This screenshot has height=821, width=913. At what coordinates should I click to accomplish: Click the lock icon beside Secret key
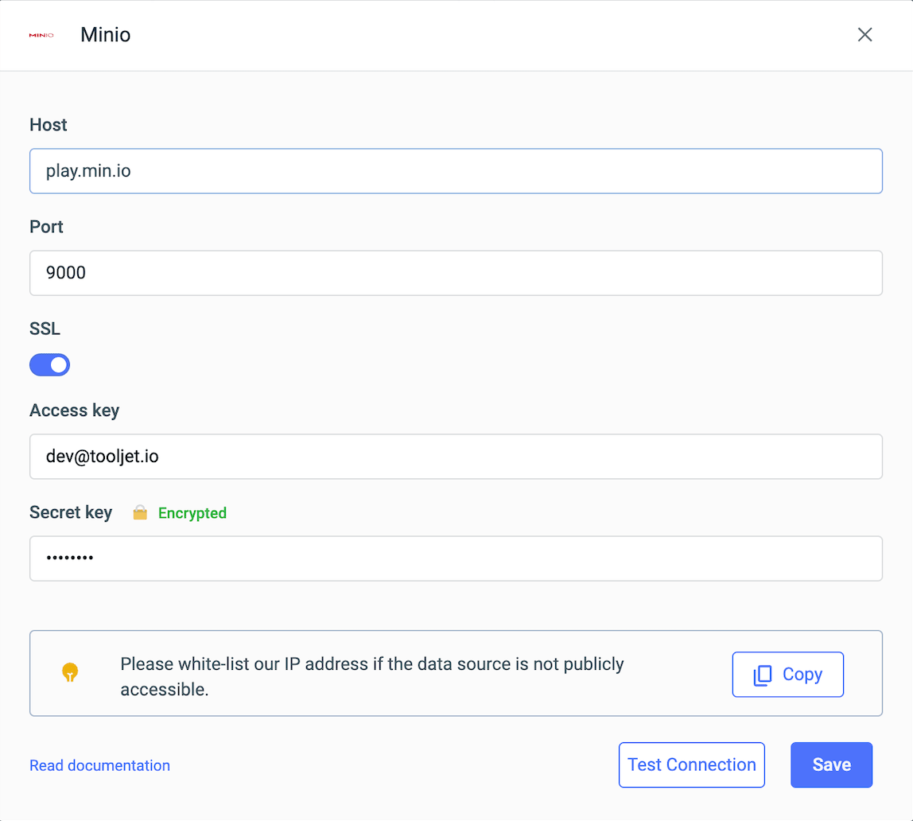[140, 513]
